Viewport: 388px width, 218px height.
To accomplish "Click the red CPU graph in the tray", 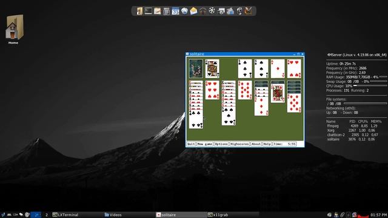I will point(363,215).
